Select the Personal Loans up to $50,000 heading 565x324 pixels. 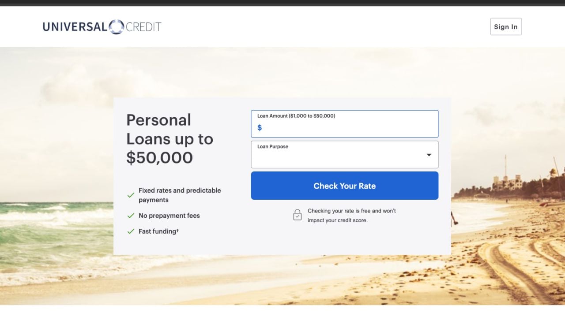tap(170, 138)
